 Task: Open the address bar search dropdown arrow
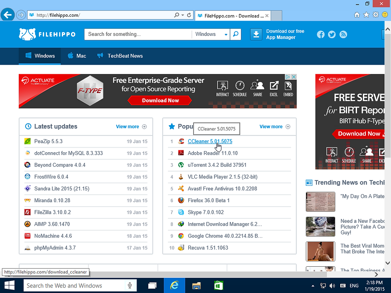coord(183,15)
